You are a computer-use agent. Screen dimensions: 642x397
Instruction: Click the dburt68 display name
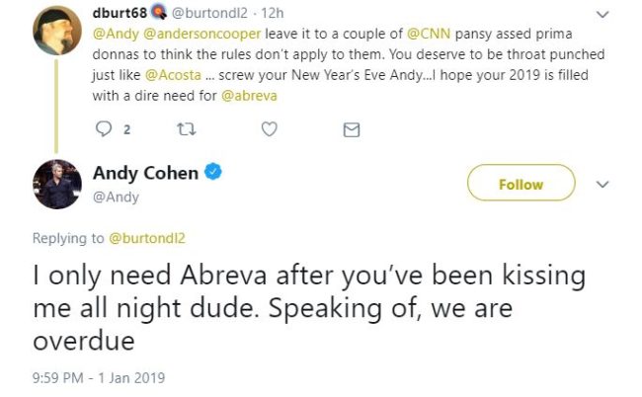(119, 15)
